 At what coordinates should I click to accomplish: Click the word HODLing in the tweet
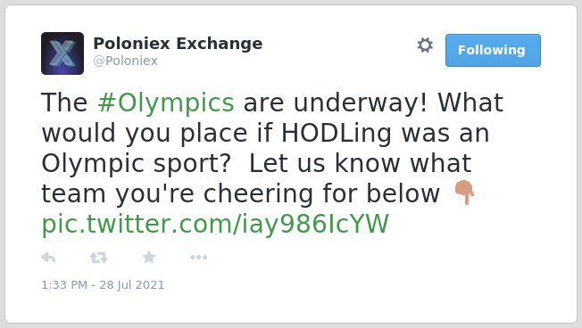pos(337,133)
